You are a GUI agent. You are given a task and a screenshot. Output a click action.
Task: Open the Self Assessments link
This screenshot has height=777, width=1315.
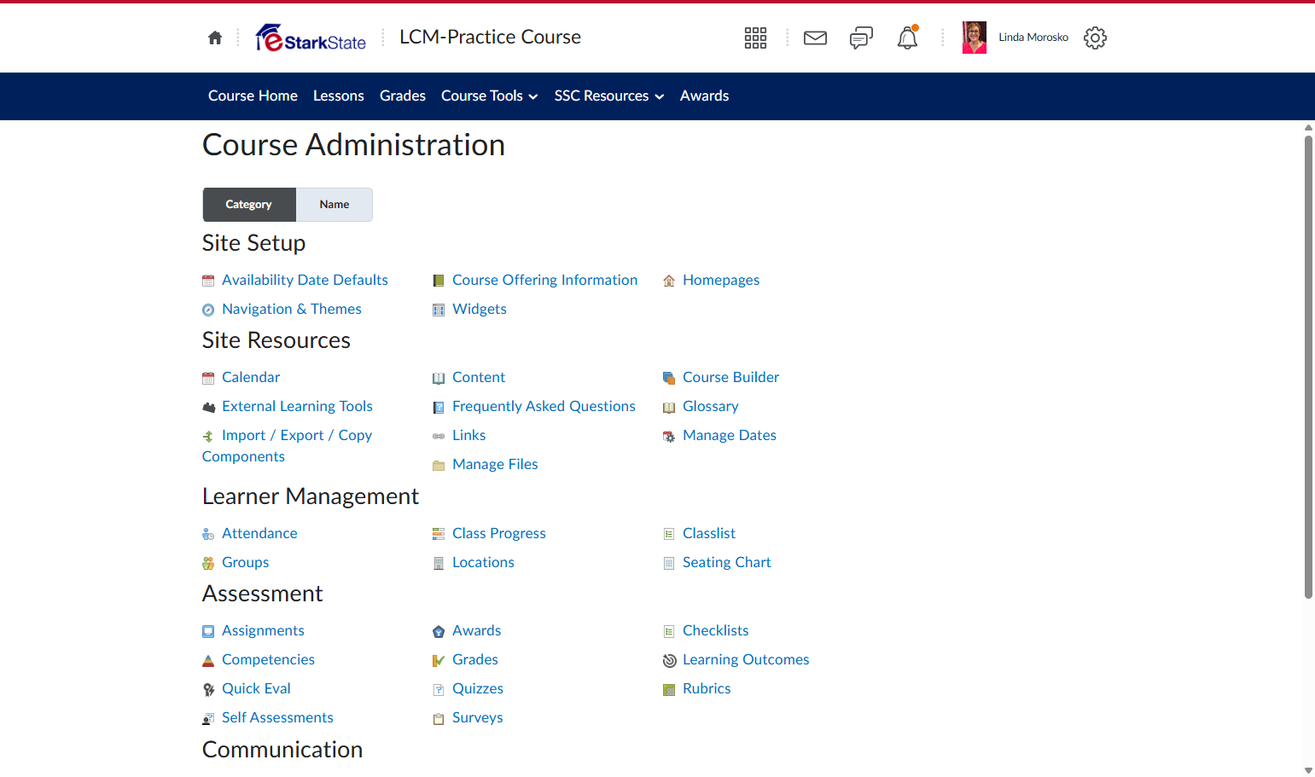click(x=277, y=717)
